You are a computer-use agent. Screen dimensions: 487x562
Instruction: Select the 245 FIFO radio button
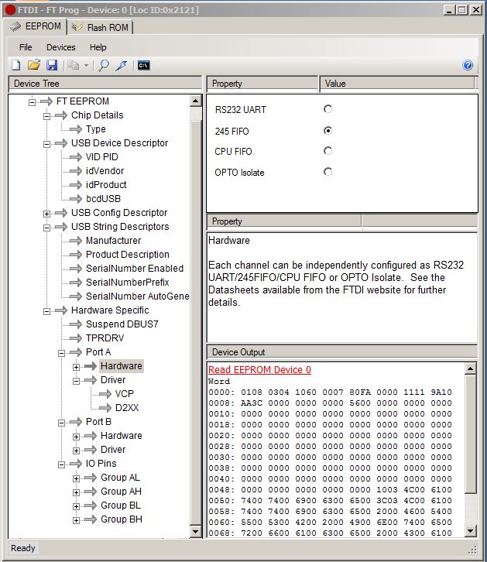328,131
